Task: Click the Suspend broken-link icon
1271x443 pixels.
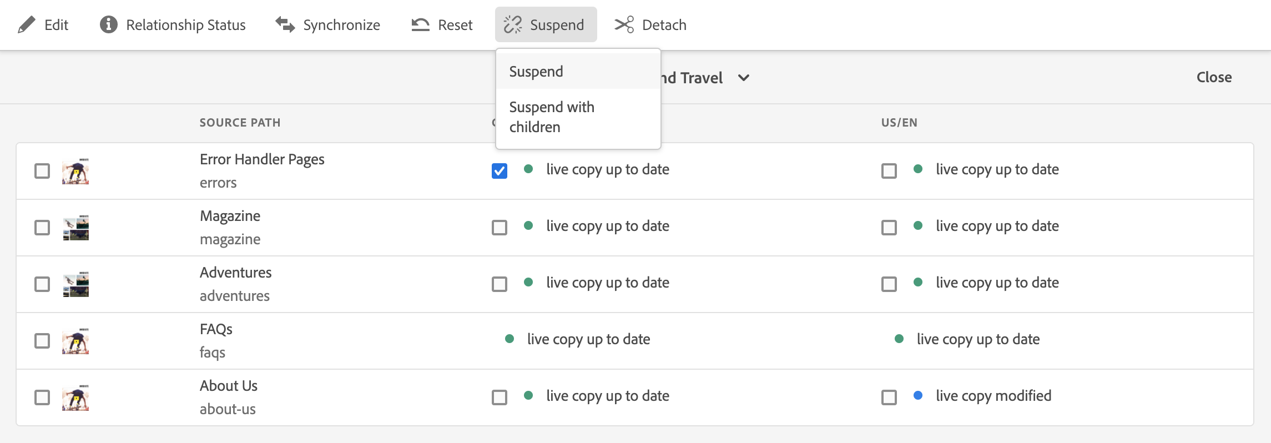Action: click(x=513, y=25)
